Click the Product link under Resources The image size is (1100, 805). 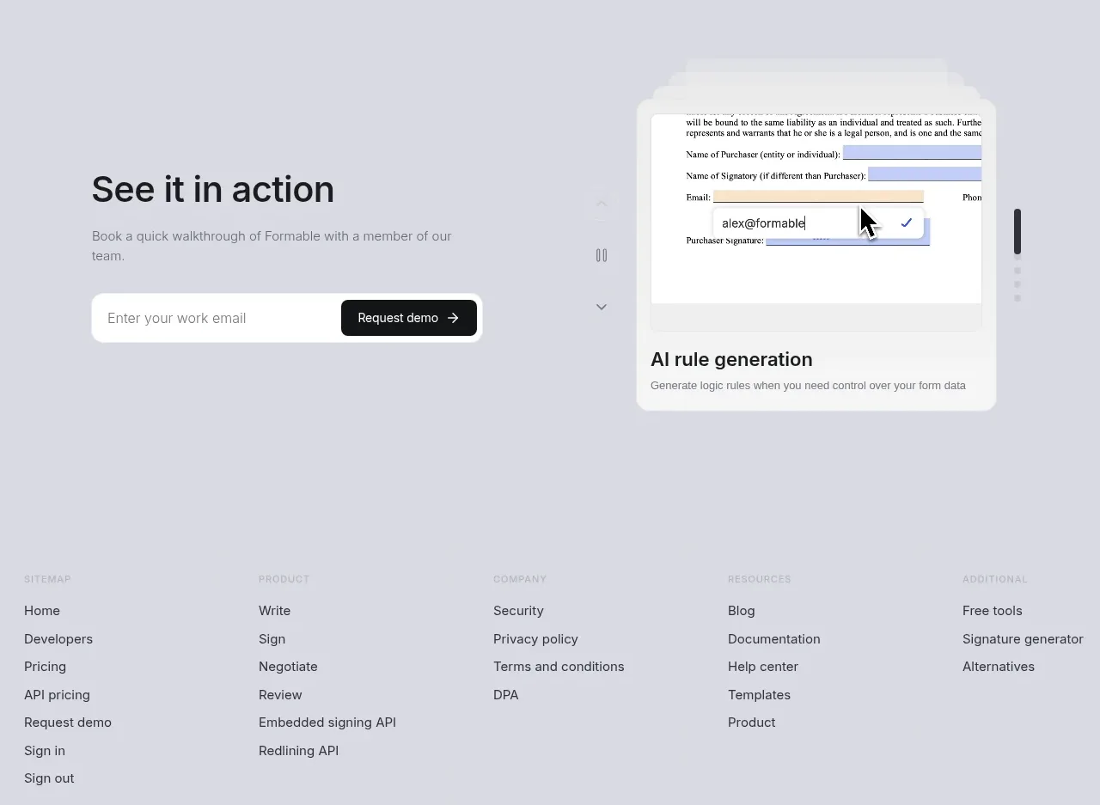pyautogui.click(x=751, y=723)
